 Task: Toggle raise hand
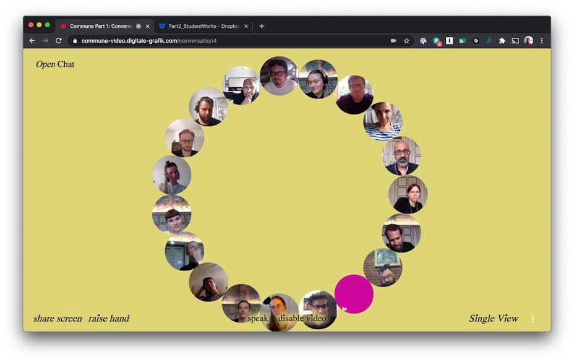(109, 319)
